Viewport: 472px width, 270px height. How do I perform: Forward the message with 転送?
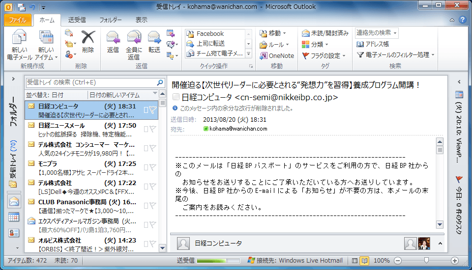pyautogui.click(x=154, y=42)
